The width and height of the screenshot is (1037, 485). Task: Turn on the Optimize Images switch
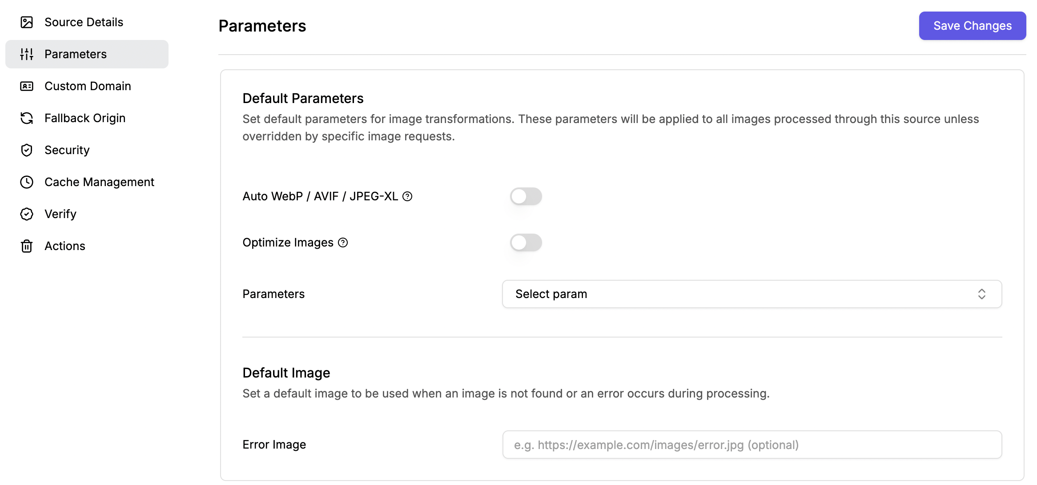tap(526, 242)
